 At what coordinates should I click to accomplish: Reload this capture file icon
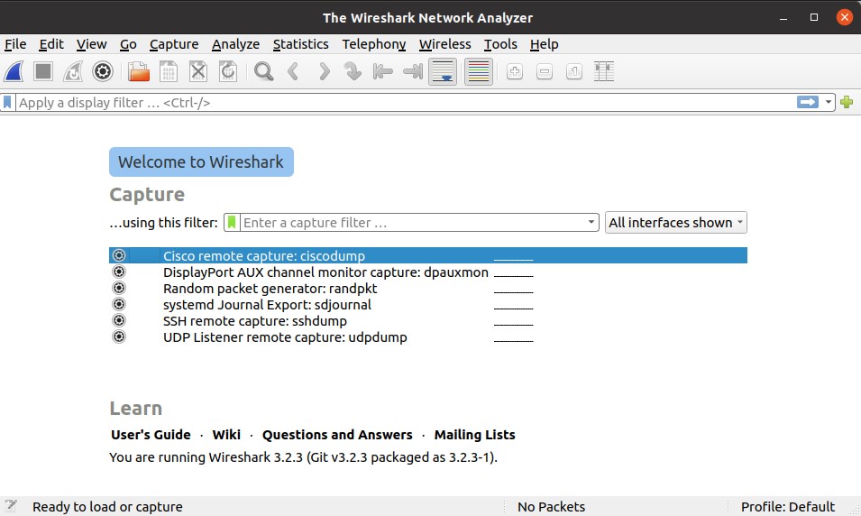pyautogui.click(x=228, y=71)
